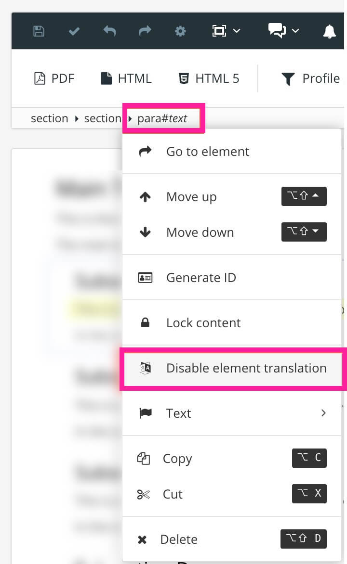Image resolution: width=347 pixels, height=564 pixels.
Task: Open the Text submenu
Action: 179,413
